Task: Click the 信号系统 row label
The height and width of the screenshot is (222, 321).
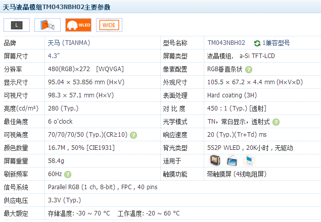Action: point(16,188)
